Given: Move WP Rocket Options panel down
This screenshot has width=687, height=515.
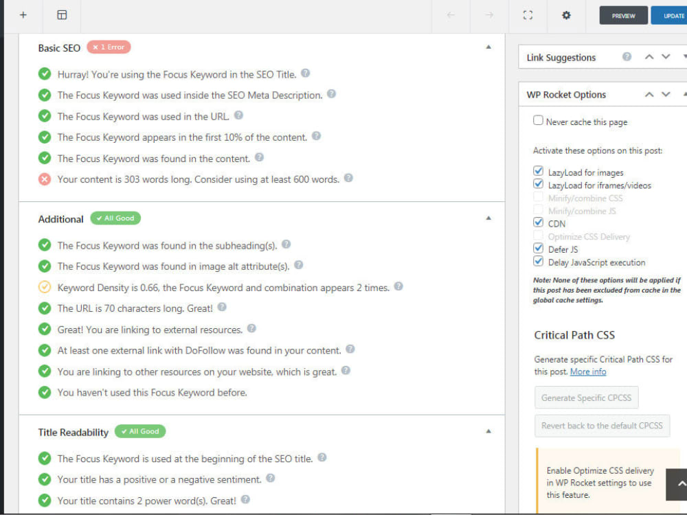Looking at the screenshot, I should pos(666,95).
